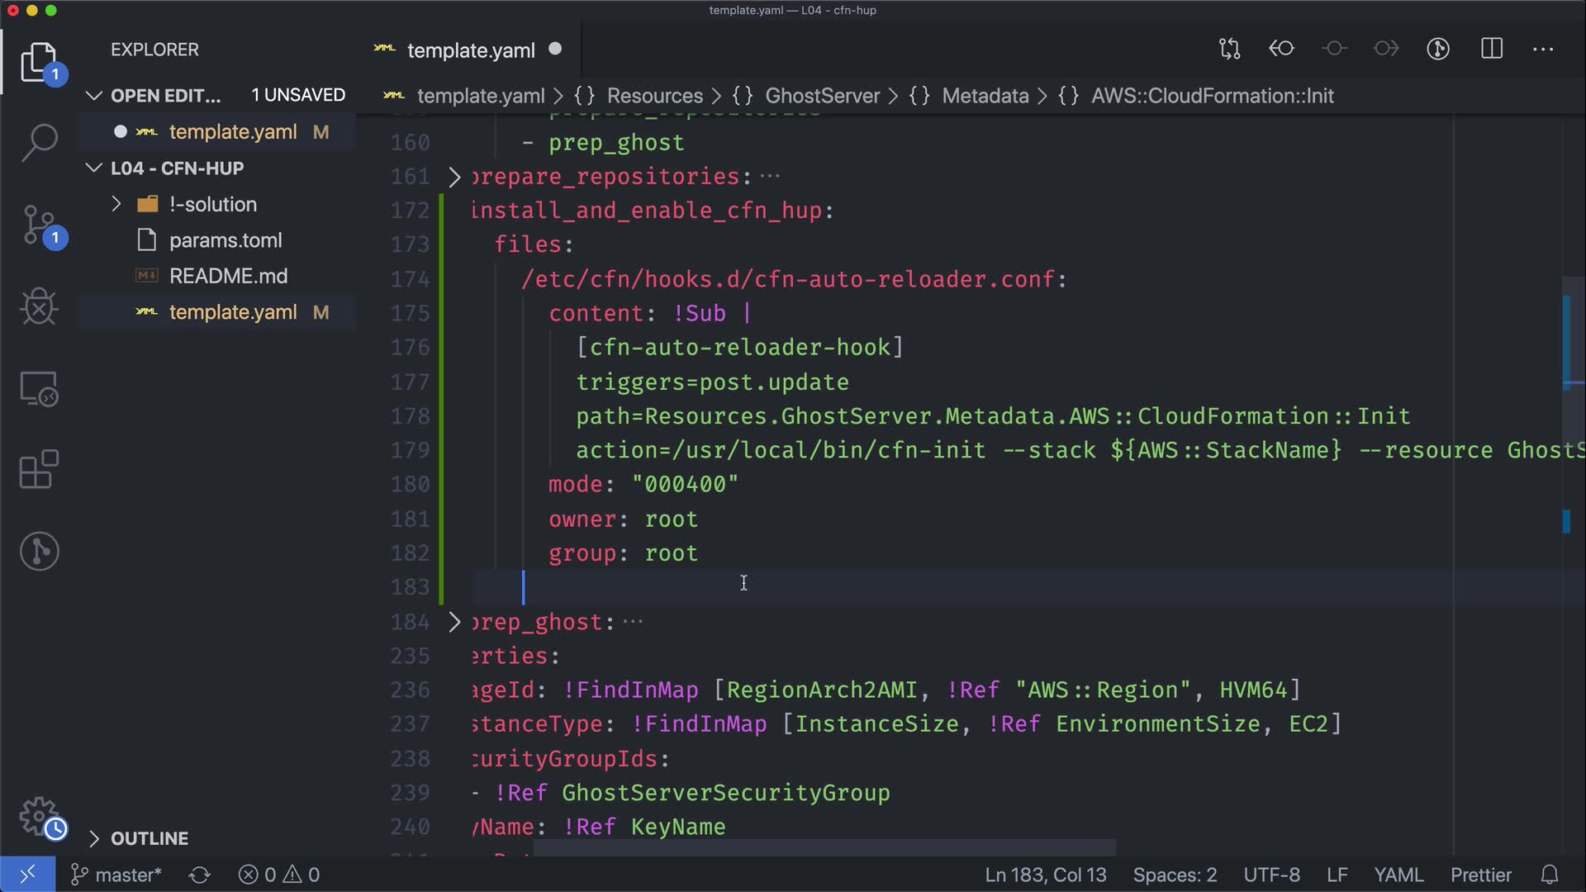Image resolution: width=1586 pixels, height=892 pixels.
Task: Change language mode via the YAML status item
Action: 1398,875
